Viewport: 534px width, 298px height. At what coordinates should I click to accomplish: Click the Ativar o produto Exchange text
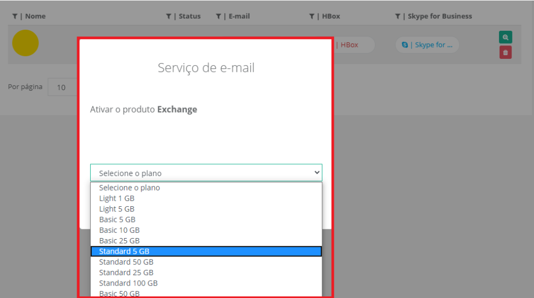click(x=143, y=109)
